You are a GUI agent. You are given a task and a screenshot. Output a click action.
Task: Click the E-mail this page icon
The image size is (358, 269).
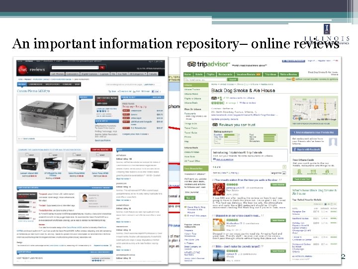(x=185, y=216)
